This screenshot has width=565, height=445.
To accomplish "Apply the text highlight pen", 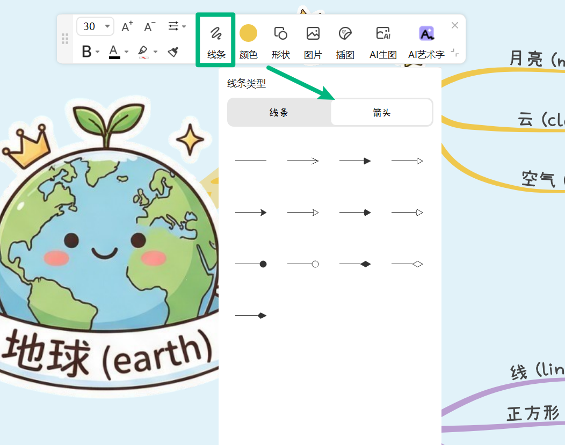I will coord(143,52).
